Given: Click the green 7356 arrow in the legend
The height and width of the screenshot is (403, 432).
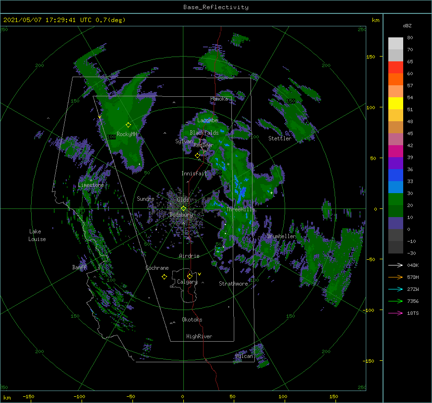Looking at the screenshot, I should point(396,301).
